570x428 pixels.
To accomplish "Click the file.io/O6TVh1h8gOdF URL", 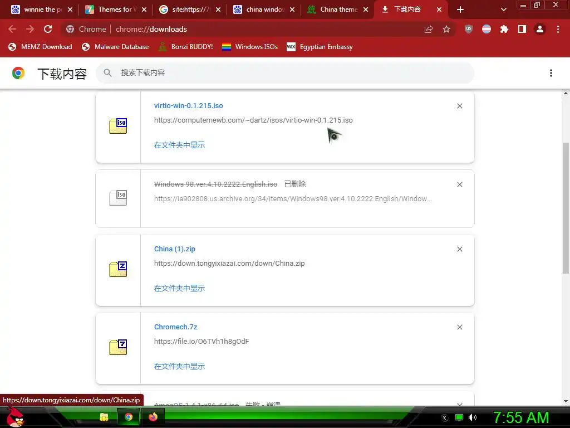I will (202, 342).
